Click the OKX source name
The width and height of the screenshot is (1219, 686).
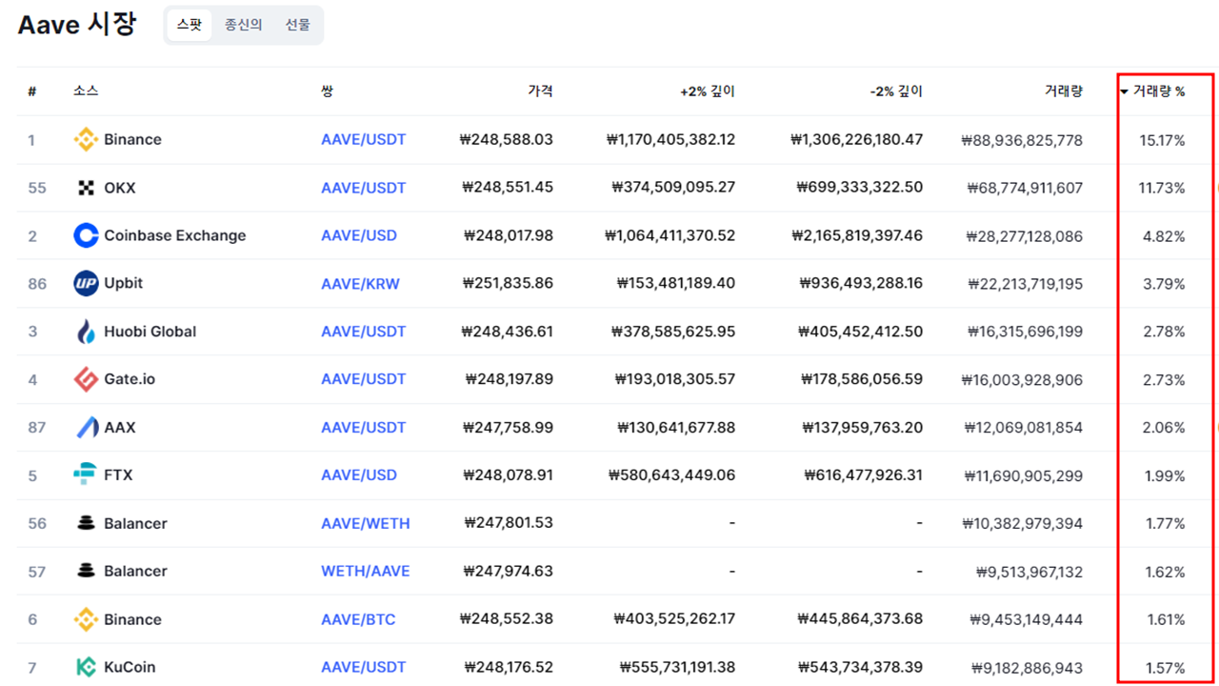[x=120, y=188]
